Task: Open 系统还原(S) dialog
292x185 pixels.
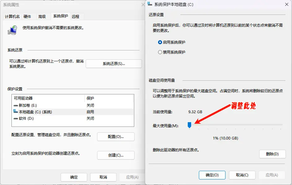Action: (x=114, y=63)
